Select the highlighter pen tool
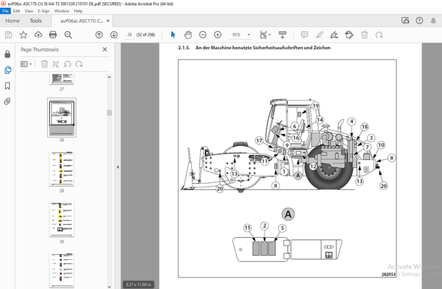Viewport: 442px width, 289px height. click(319, 35)
